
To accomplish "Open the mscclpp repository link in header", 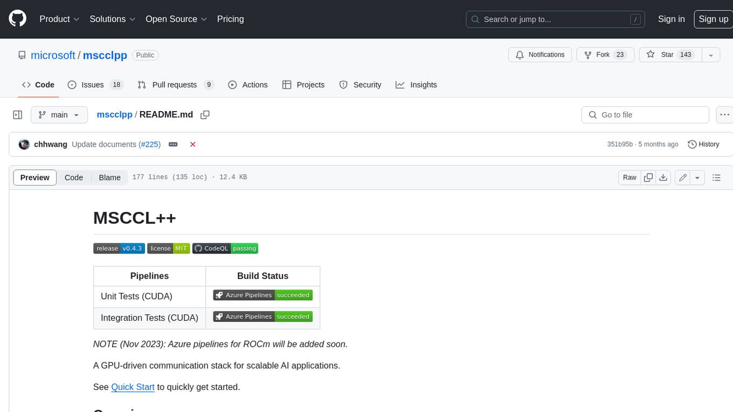I will (105, 55).
